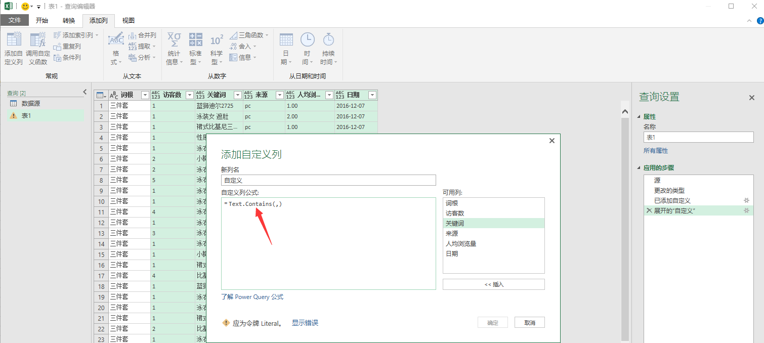Click the 取消 button in dialog

coord(530,323)
